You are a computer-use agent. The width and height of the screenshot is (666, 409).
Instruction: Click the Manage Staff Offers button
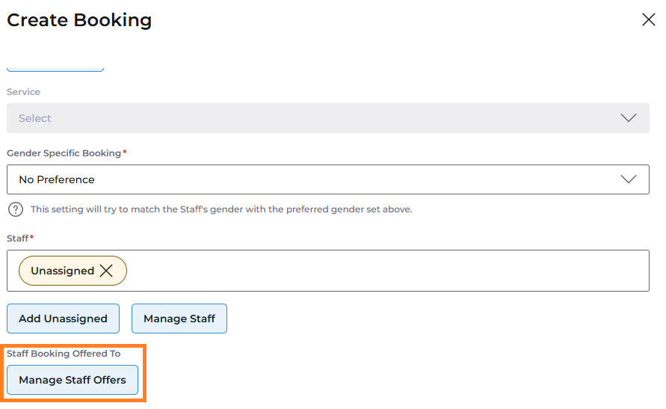(x=73, y=380)
